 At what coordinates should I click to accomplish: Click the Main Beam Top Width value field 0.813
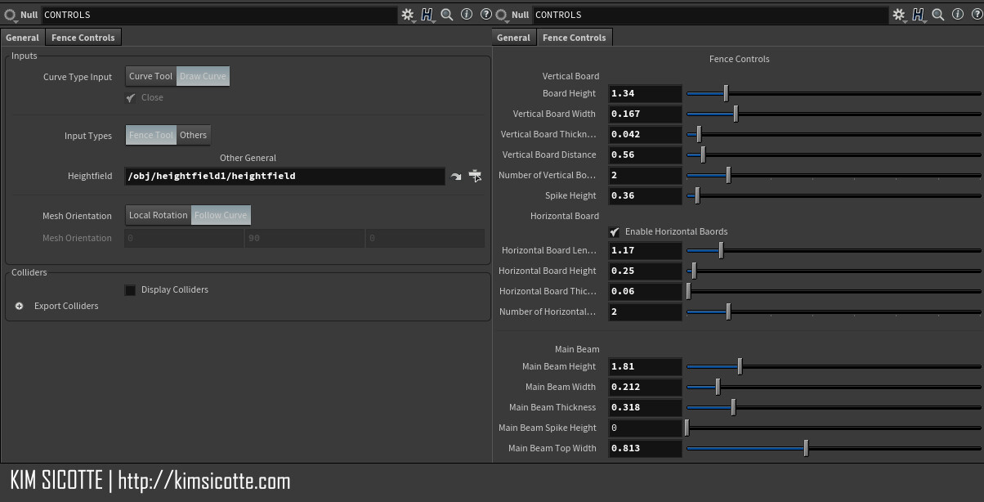click(645, 449)
